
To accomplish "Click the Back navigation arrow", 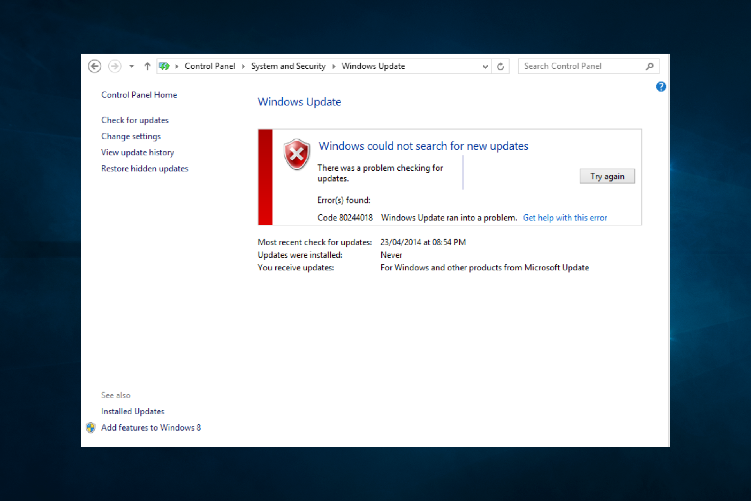I will pyautogui.click(x=94, y=66).
